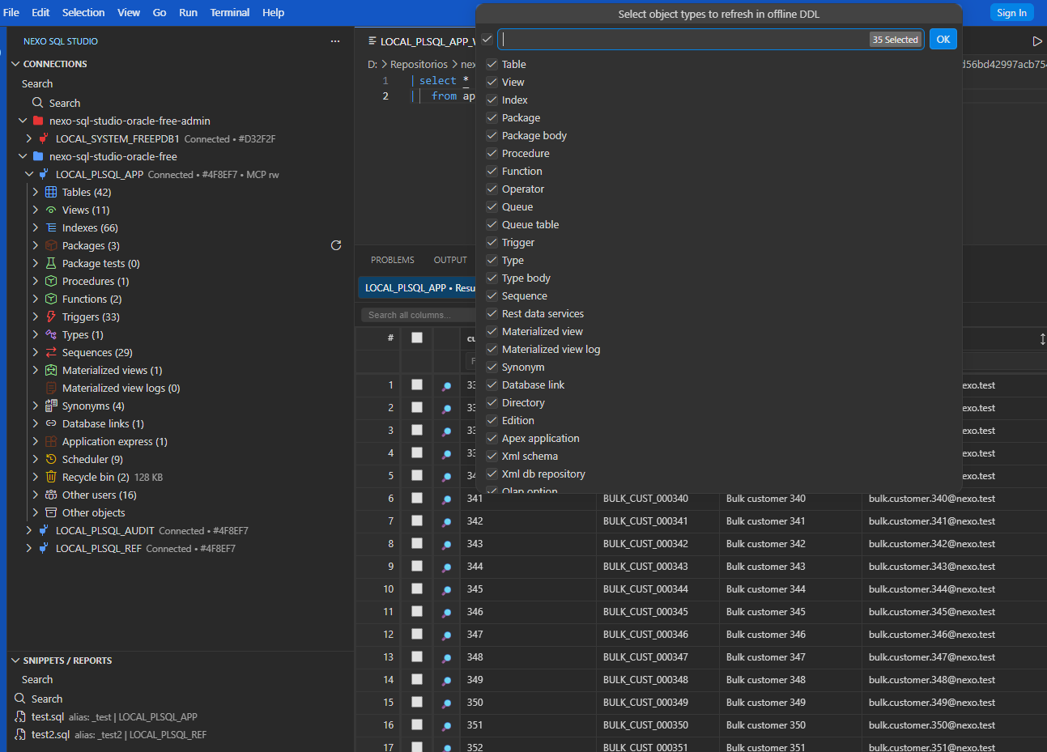
Task: Click the connections search magnifier icon
Action: coord(37,103)
